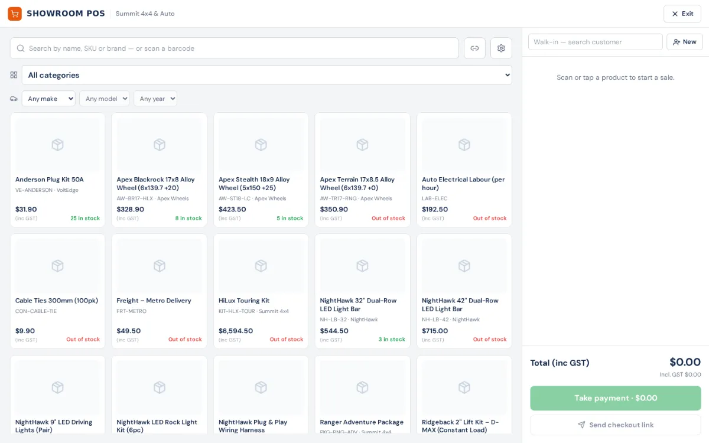Open the settings gear beside search
This screenshot has height=443, width=709.
501,48
